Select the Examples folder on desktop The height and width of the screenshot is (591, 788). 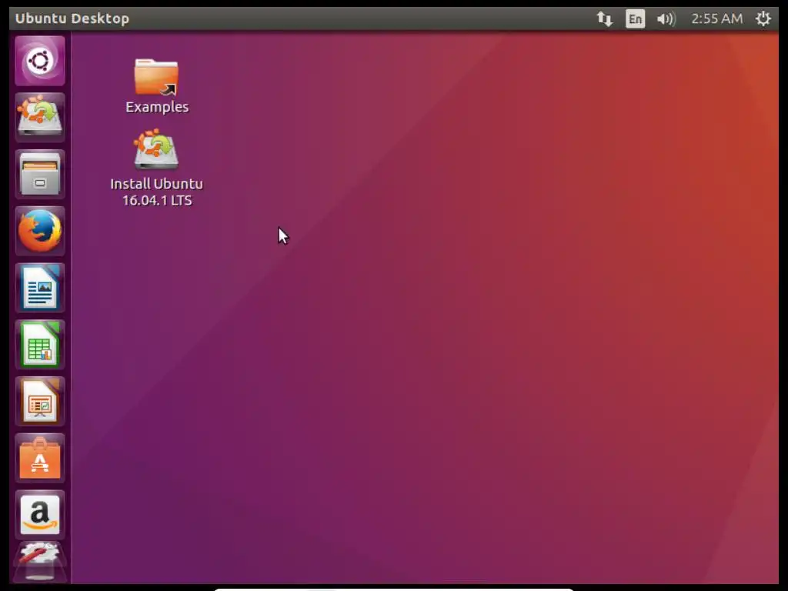pyautogui.click(x=156, y=77)
